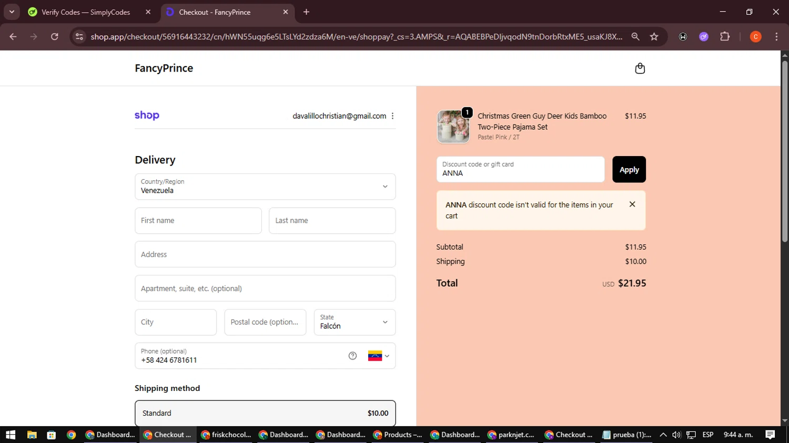This screenshot has height=443, width=789.
Task: Click the pinned Chrome taskbar icon
Action: [72, 435]
